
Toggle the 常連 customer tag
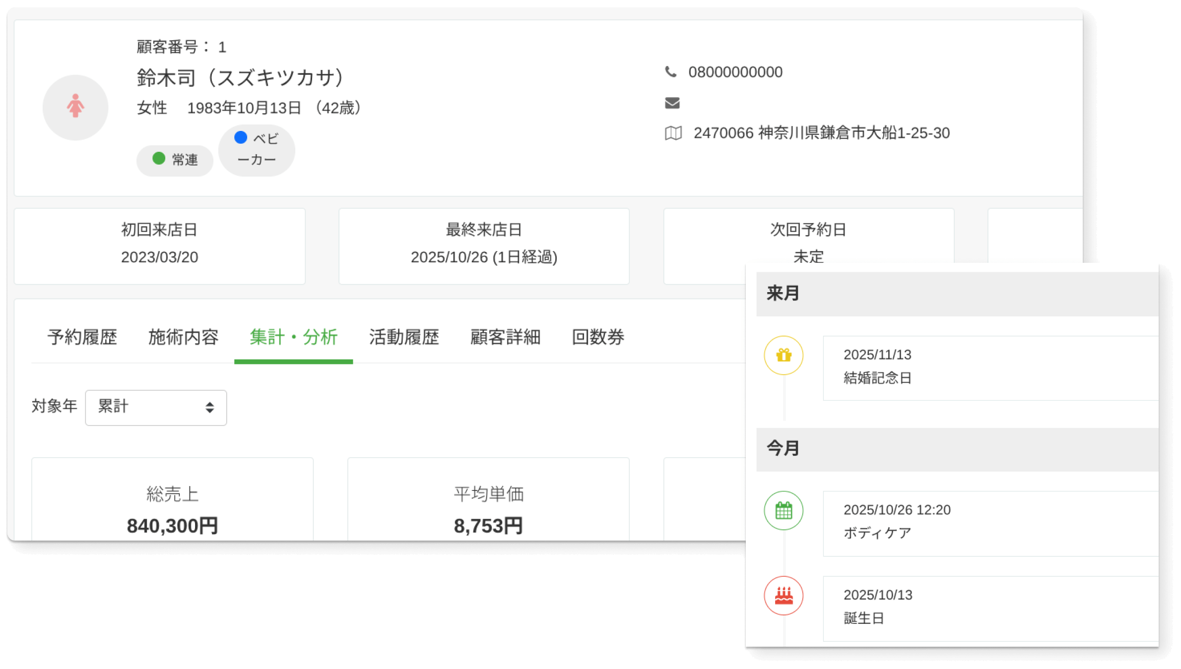(x=175, y=160)
